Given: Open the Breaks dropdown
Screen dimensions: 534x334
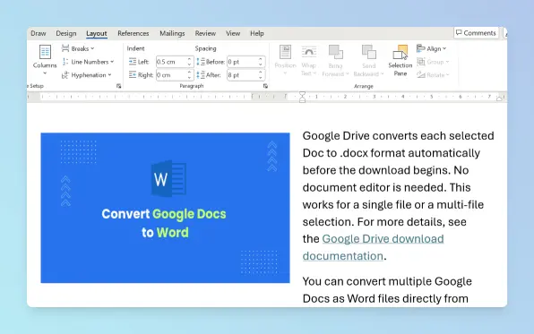Looking at the screenshot, I should (78, 48).
